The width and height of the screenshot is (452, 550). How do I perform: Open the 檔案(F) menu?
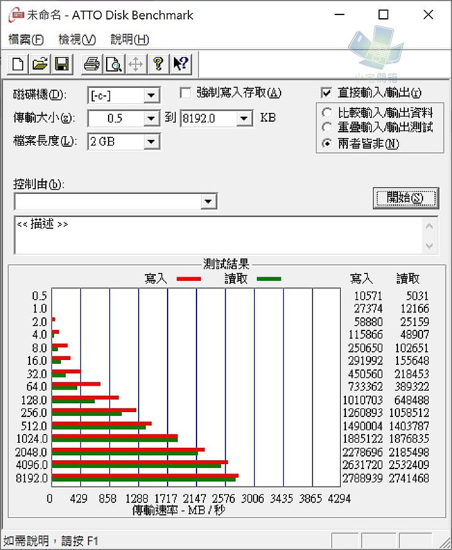click(x=26, y=40)
